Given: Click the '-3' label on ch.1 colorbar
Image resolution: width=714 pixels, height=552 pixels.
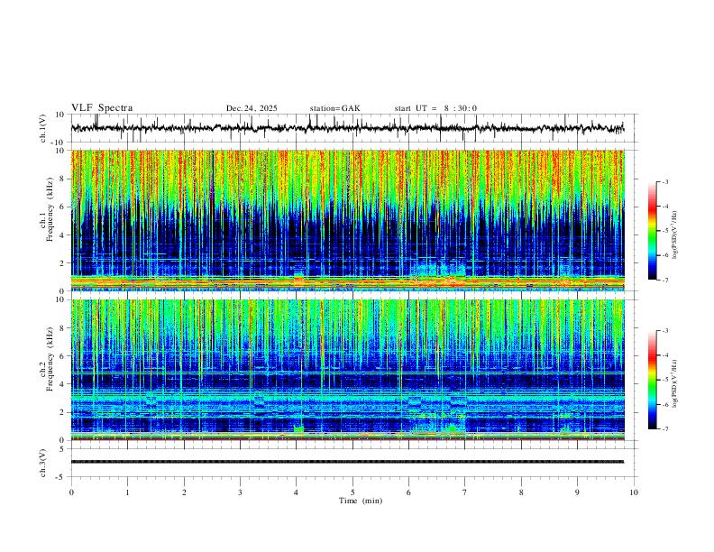Looking at the screenshot, I should tap(664, 181).
